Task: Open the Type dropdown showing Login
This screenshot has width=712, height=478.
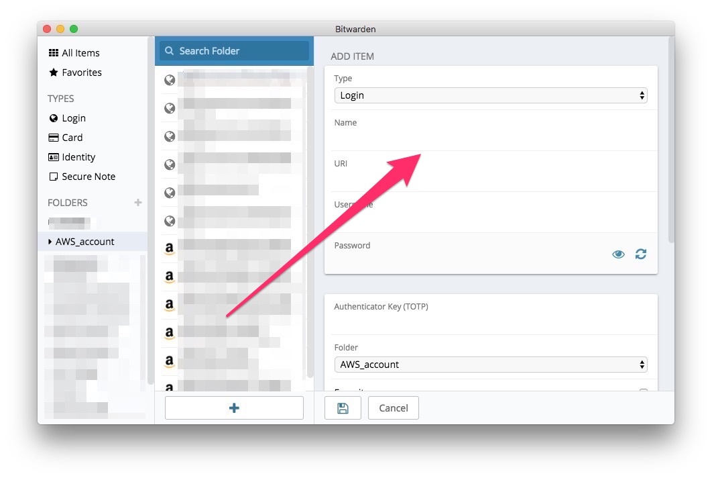Action: pos(490,95)
